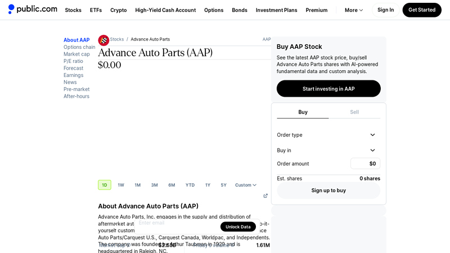
Task: Select the 1D chart range
Action: pos(105,185)
